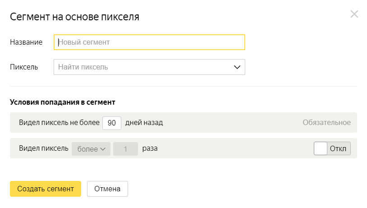
Task: Open the более comparison dropdown
Action: [91, 149]
